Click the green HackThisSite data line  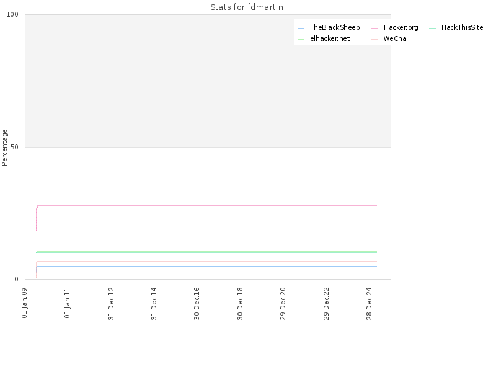tap(207, 252)
